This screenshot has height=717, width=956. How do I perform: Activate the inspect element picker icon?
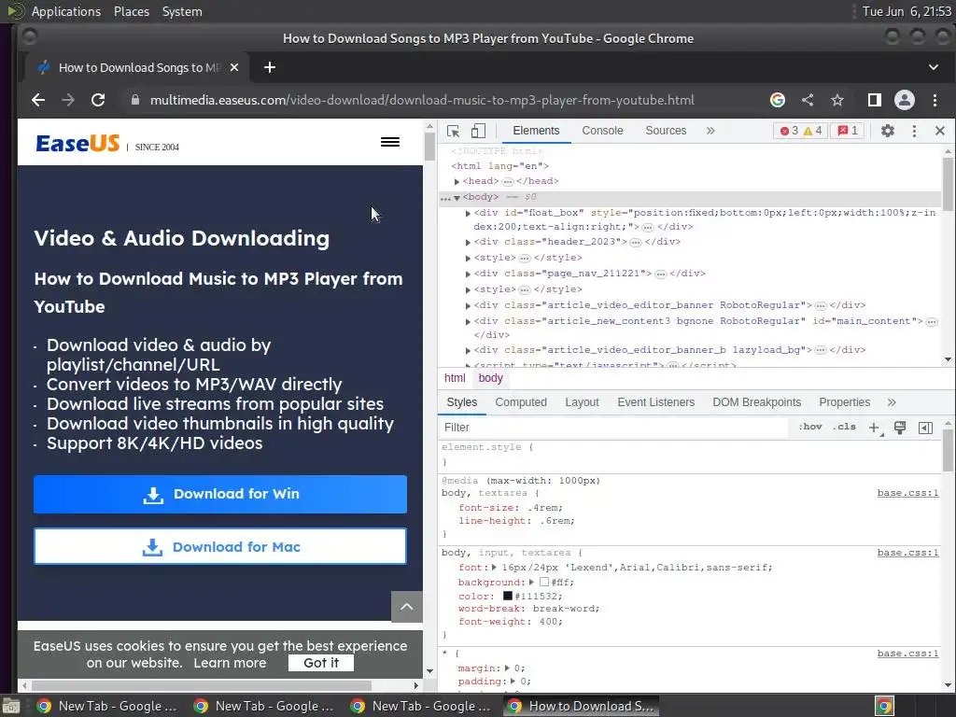pos(453,131)
